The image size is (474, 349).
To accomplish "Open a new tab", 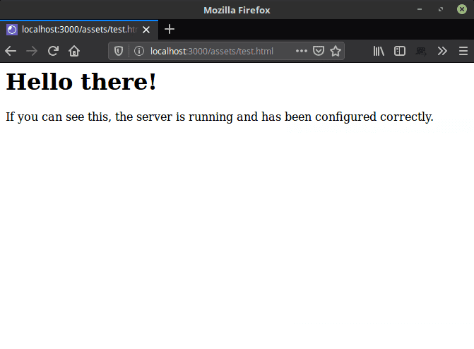I will (x=170, y=30).
